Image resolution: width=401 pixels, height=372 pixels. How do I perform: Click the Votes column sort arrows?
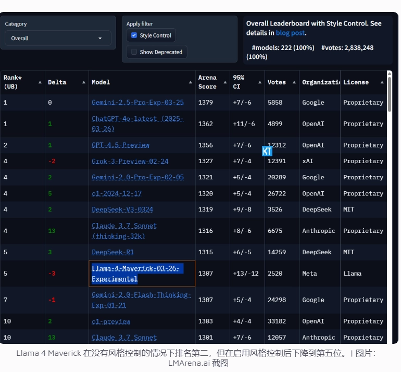[294, 82]
